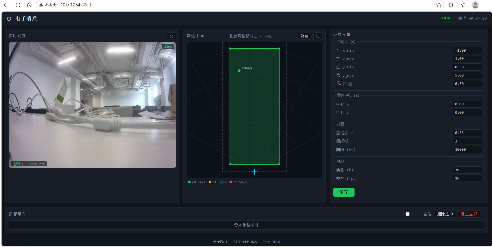Screen dimensions: 493x247
Task: Edit the 近 y_min field
Action: (467, 67)
